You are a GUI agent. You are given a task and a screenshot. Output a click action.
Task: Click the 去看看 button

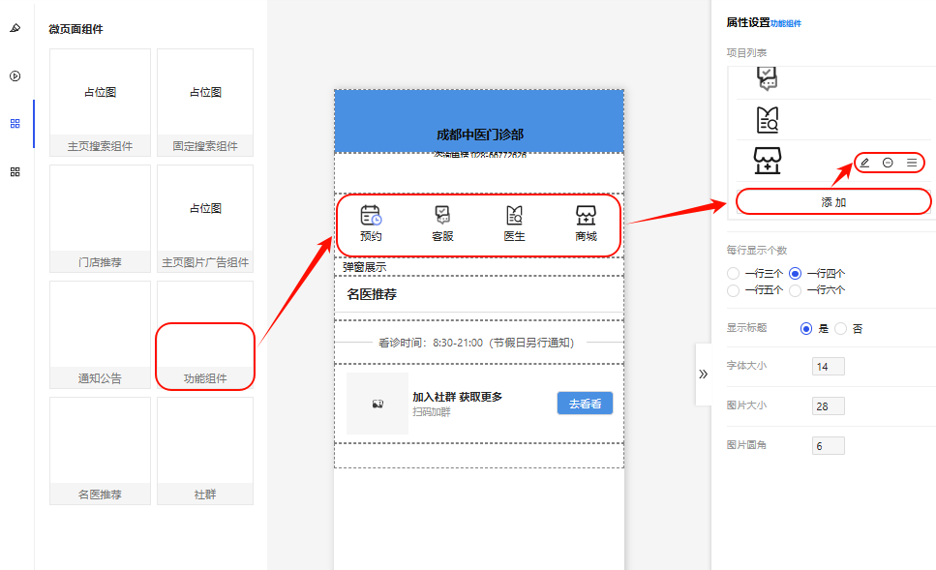click(585, 404)
